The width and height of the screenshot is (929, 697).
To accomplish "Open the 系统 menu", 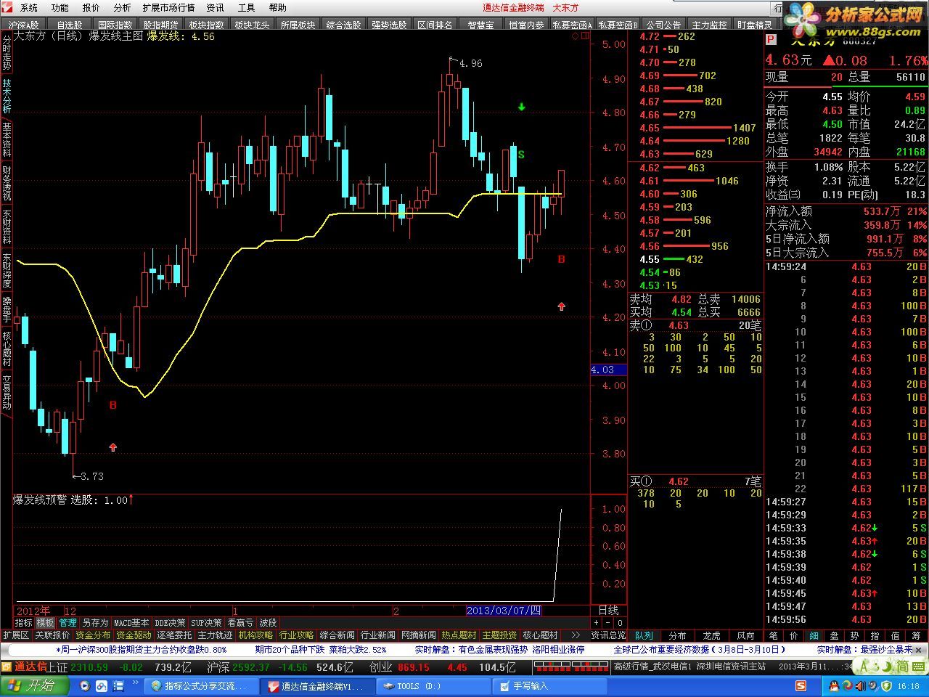I will click(x=28, y=8).
